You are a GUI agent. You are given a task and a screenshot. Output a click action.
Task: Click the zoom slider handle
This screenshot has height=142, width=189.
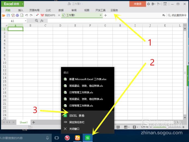[167, 127]
